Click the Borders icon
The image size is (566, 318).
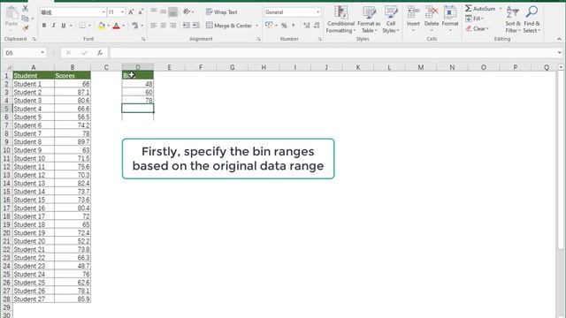(82, 26)
